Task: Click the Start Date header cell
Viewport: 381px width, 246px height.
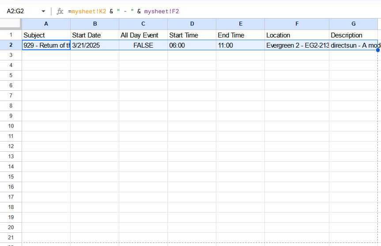Action: [95, 35]
